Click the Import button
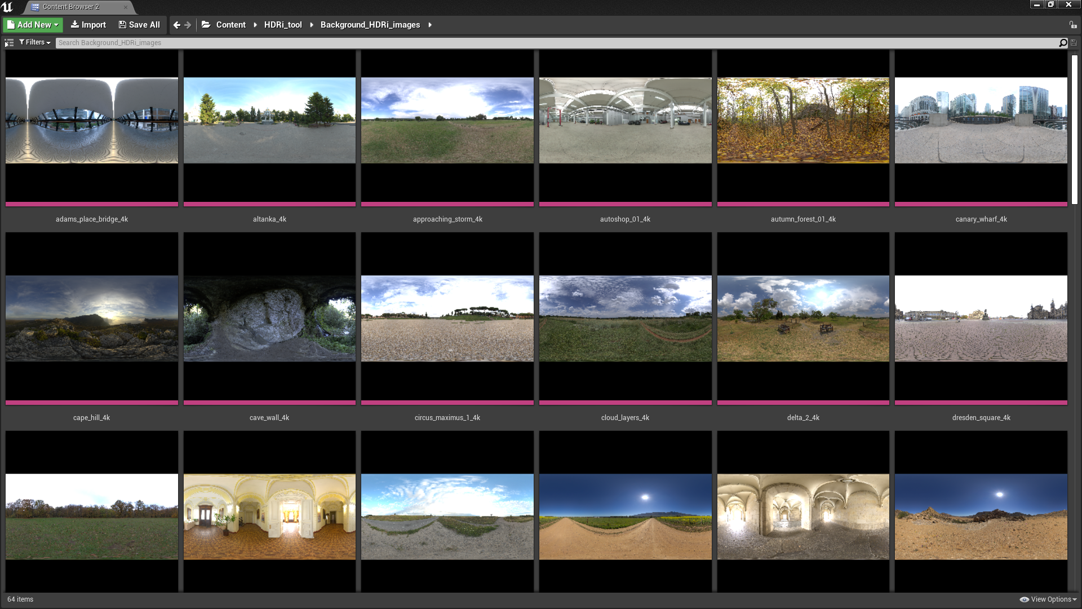Screen dimensions: 1082x609 click(x=88, y=25)
